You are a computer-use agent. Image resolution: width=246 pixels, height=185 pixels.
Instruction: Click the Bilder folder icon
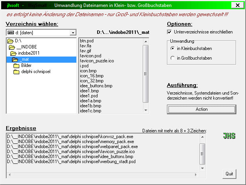[17, 66]
